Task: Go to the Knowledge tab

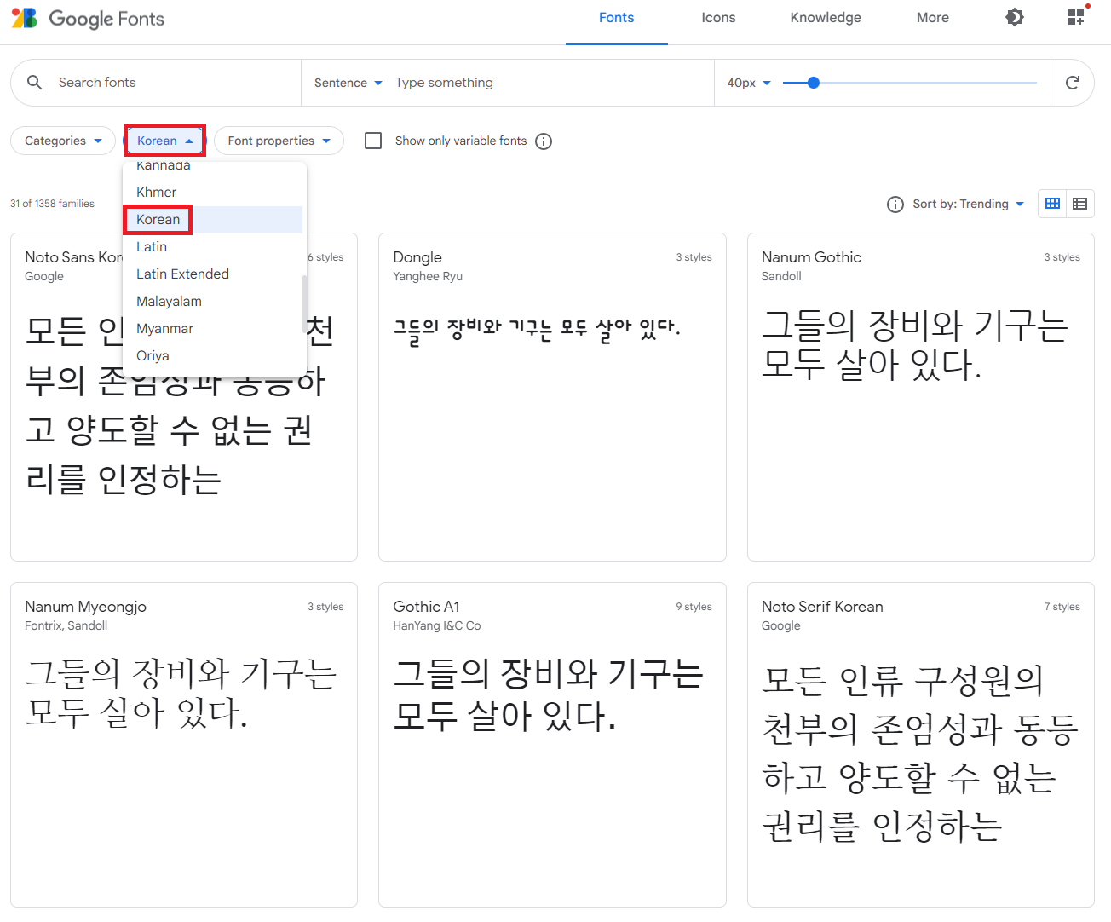Action: pyautogui.click(x=826, y=18)
